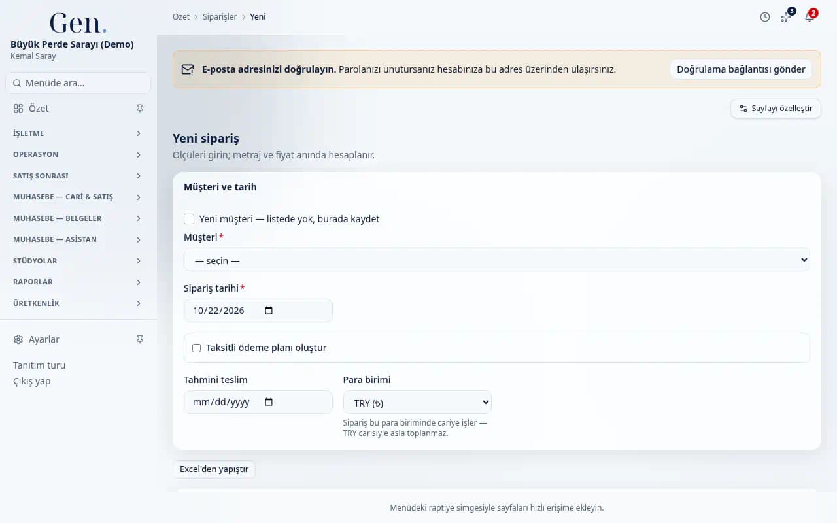Click Çıkış yap to log out
The image size is (837, 523).
coord(32,381)
